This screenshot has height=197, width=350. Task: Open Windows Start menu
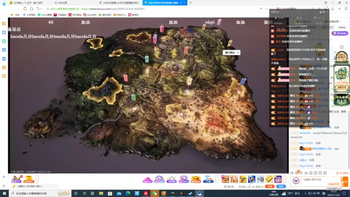pyautogui.click(x=4, y=193)
